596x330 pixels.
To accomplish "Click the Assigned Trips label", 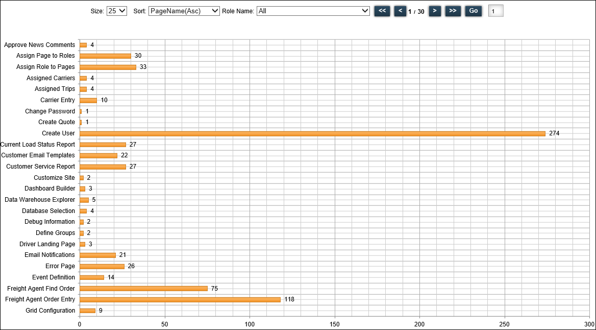I will [x=55, y=89].
